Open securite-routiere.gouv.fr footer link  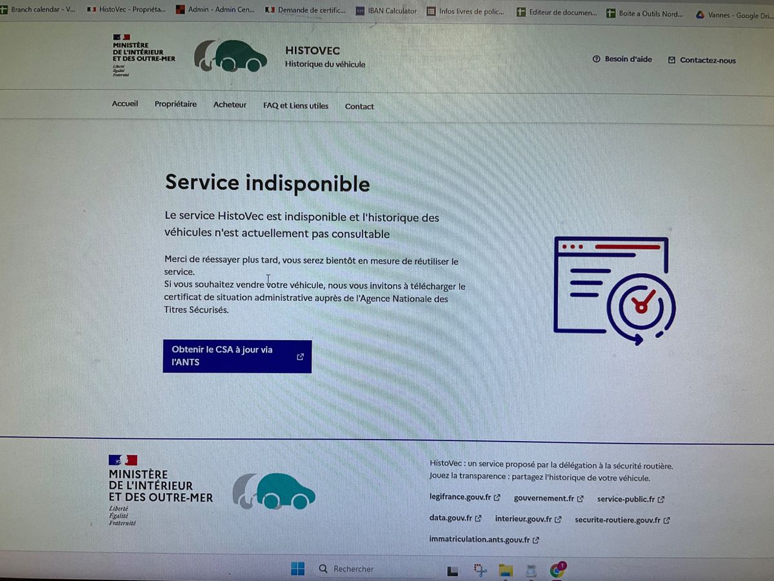pos(622,520)
